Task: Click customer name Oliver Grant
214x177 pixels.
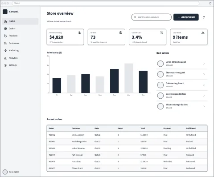Action: click(x=77, y=169)
